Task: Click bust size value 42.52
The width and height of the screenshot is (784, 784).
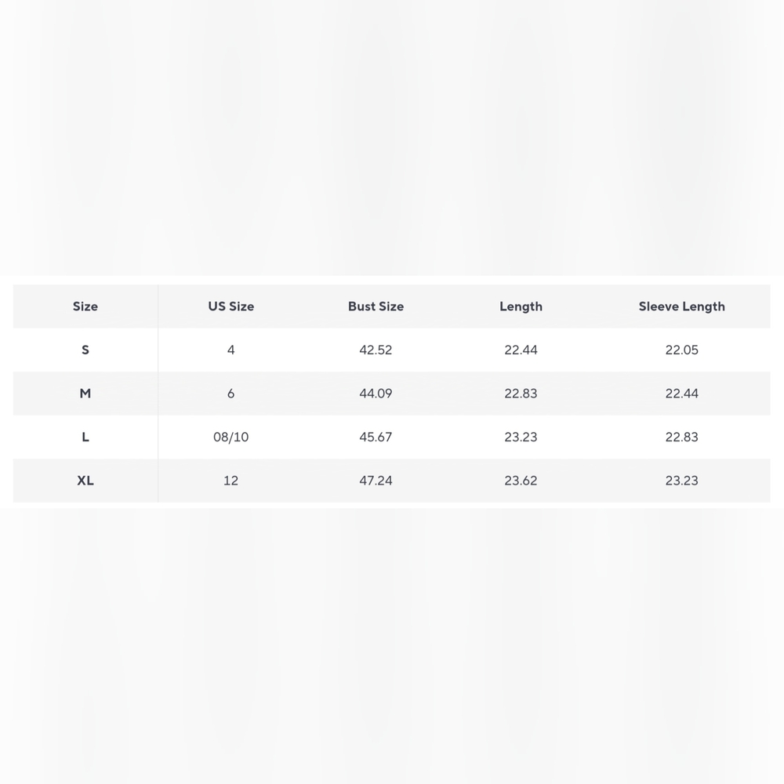Action: (x=376, y=350)
